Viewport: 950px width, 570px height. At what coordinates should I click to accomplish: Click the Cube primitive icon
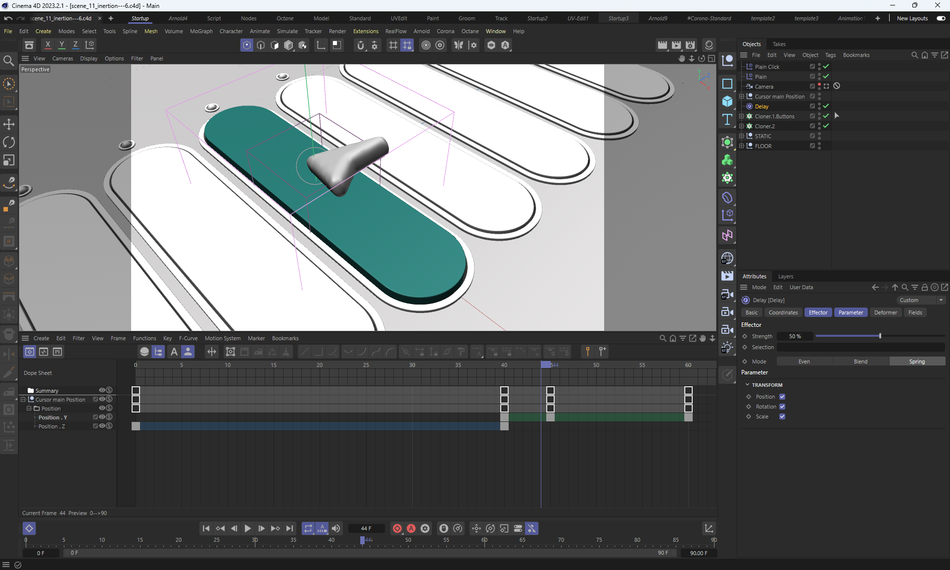tap(727, 101)
